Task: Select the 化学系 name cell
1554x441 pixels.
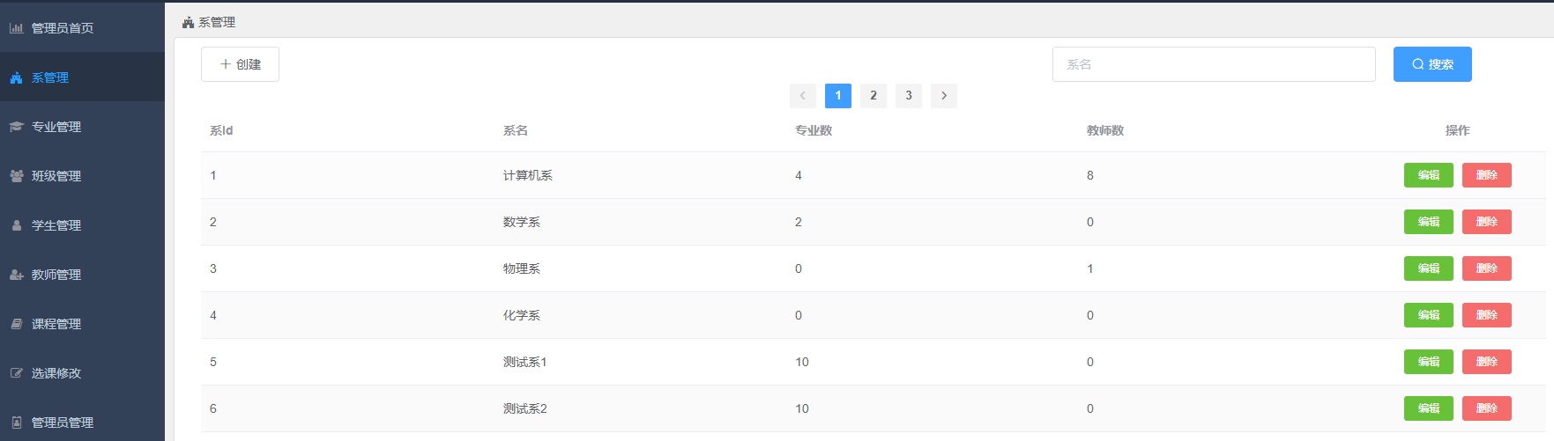Action: click(x=522, y=315)
